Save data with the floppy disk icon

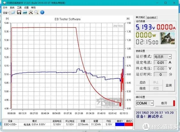(x=19, y=12)
